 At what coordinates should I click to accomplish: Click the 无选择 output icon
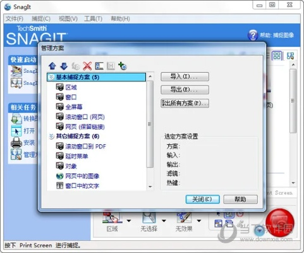149,217
